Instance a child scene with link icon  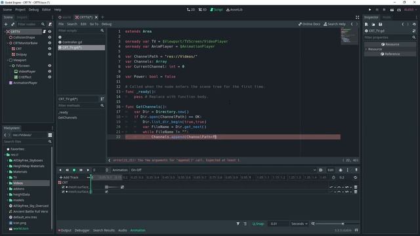coord(12,24)
